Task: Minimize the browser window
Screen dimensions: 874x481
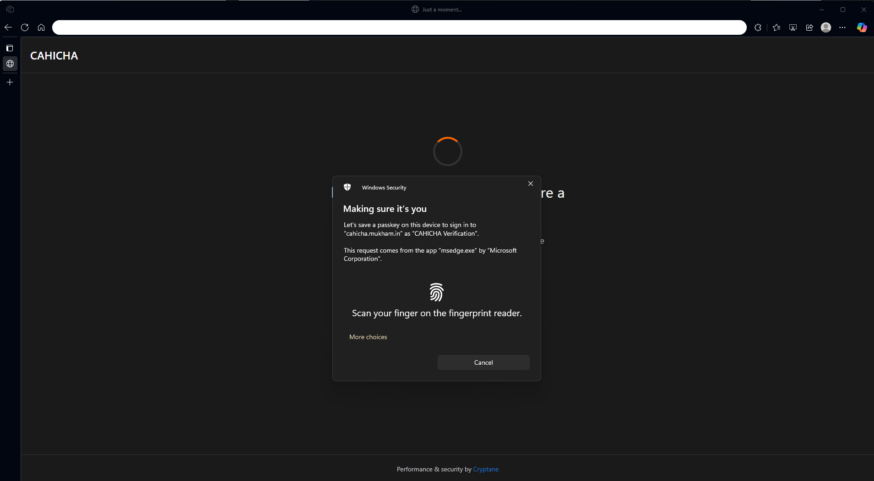Action: coord(822,10)
